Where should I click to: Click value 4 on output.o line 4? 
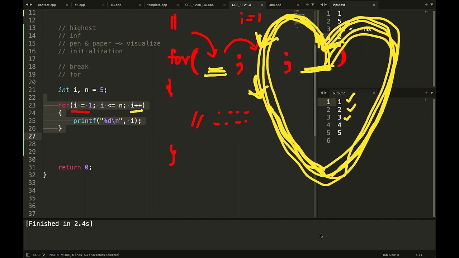point(339,125)
